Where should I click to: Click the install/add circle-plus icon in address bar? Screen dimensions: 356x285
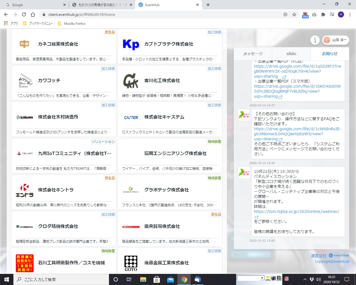coord(285,14)
